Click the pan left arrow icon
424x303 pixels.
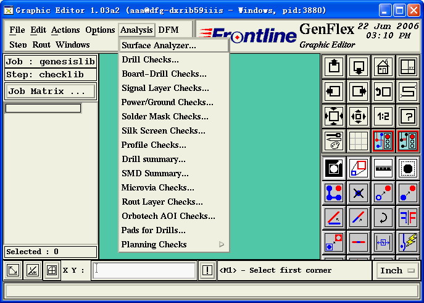[334, 92]
